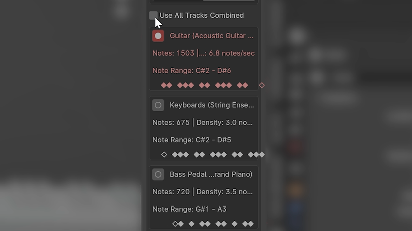Screen dimensions: 412x231
Task: Click the Bass Pedal Note Range G#1 - A3 text
Action: (x=189, y=209)
